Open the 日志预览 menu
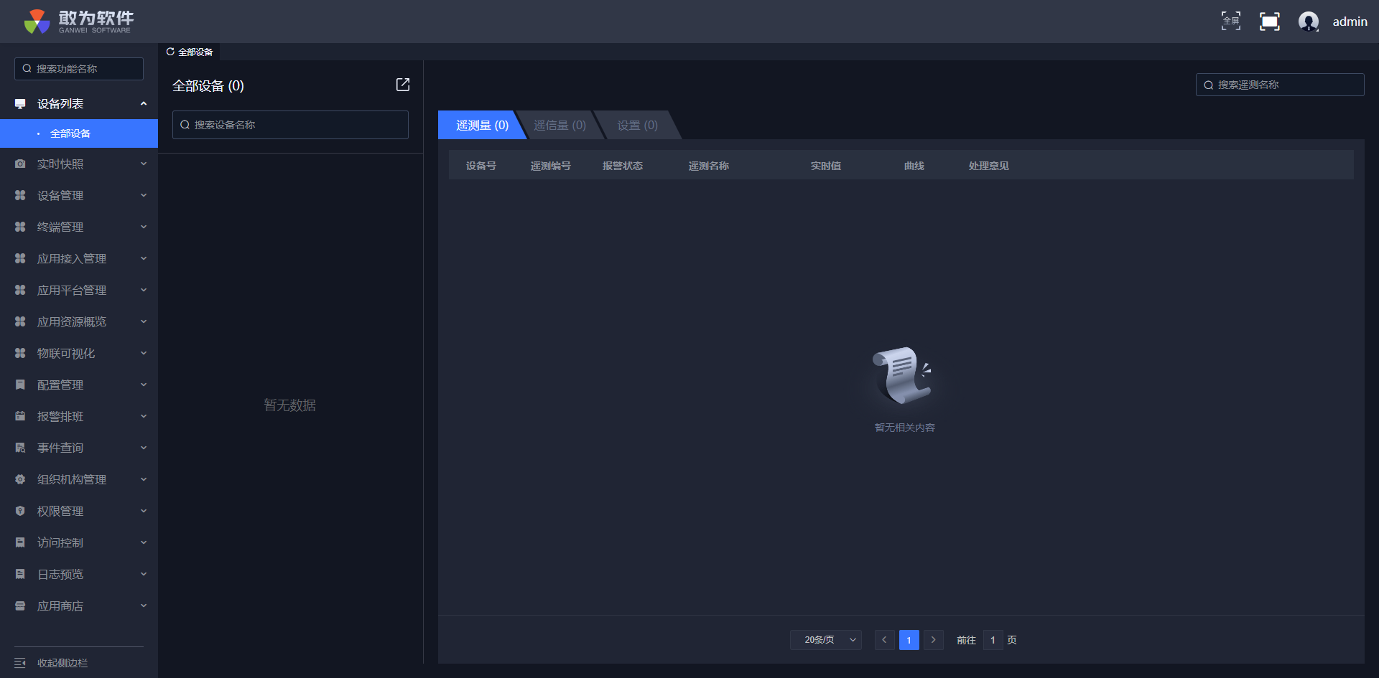Screen dimensions: 1379x678 (79, 575)
